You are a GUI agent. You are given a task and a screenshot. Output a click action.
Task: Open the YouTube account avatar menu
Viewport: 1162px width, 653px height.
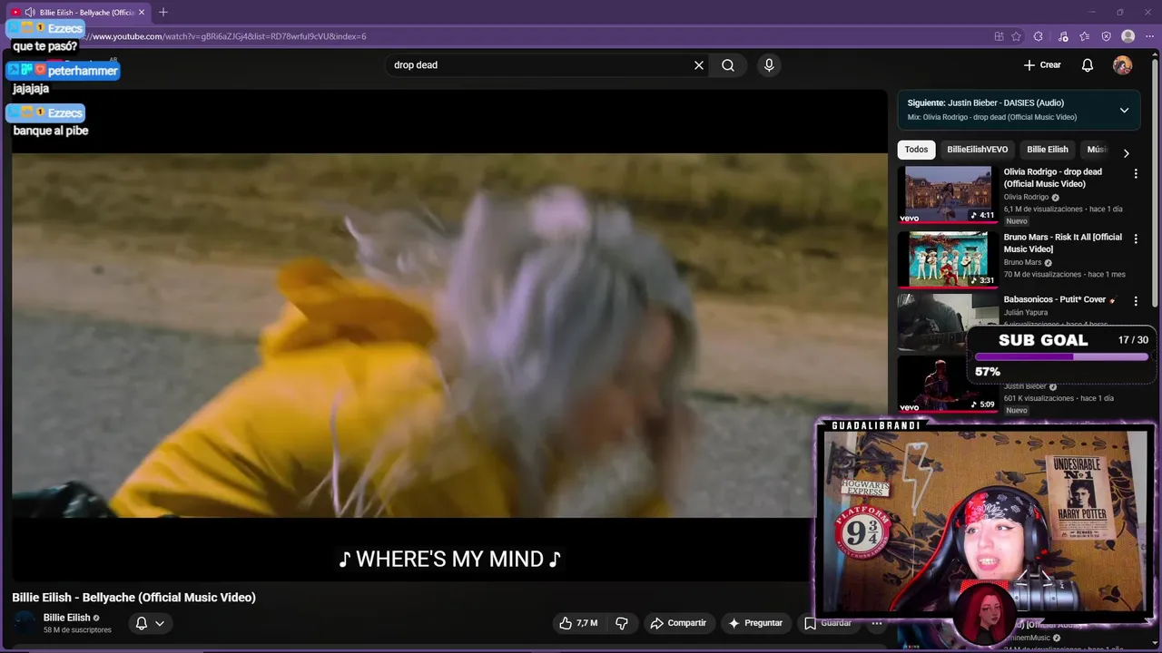point(1123,65)
